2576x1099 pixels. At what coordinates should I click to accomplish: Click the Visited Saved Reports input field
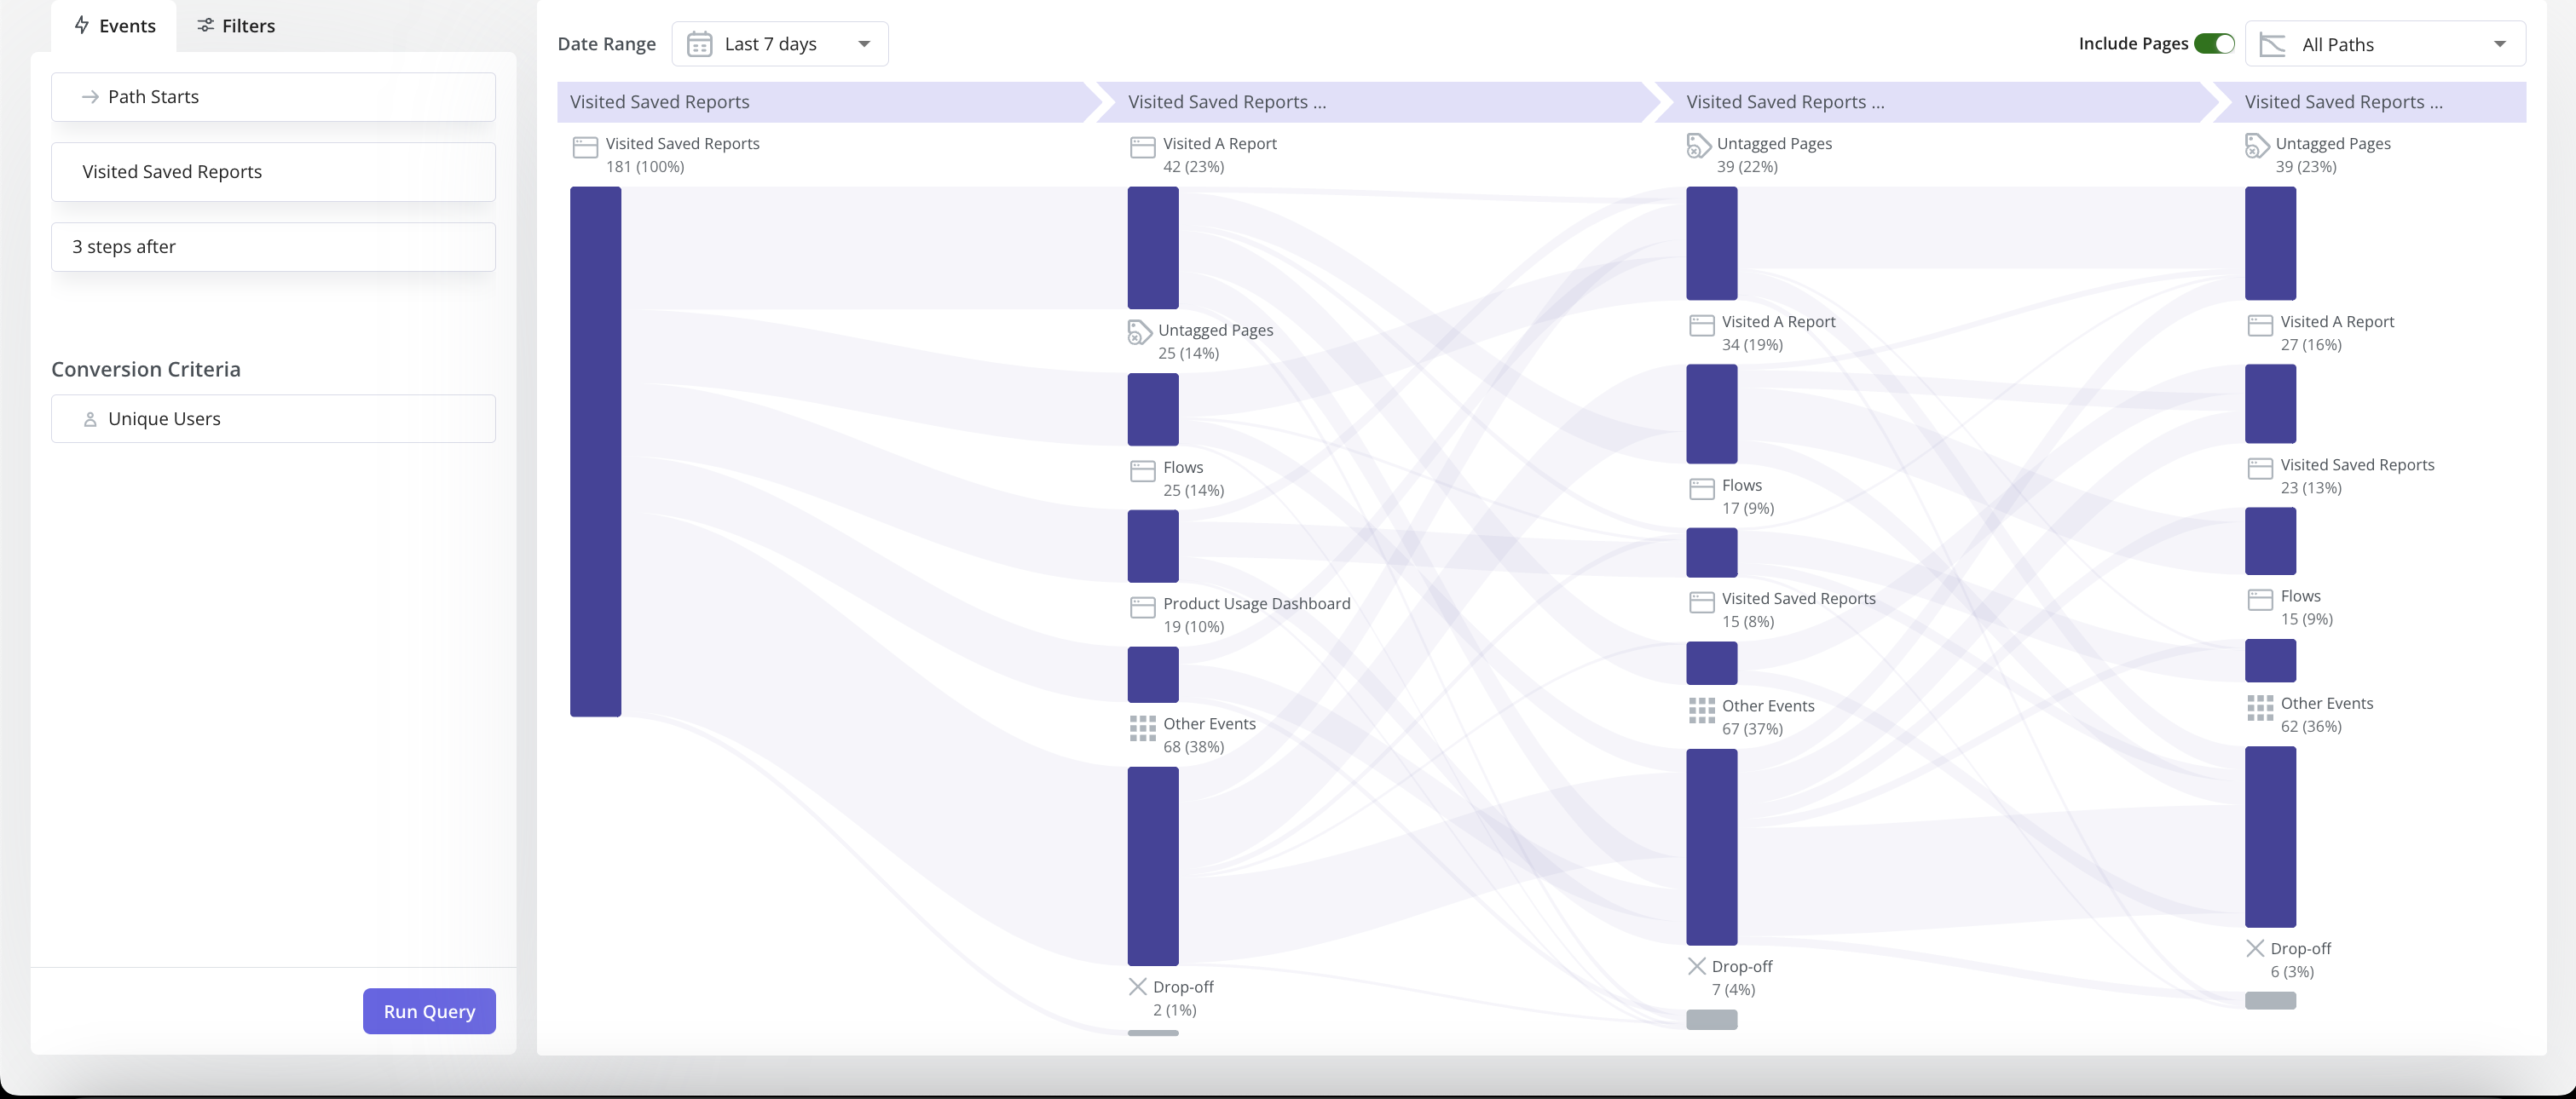click(273, 171)
